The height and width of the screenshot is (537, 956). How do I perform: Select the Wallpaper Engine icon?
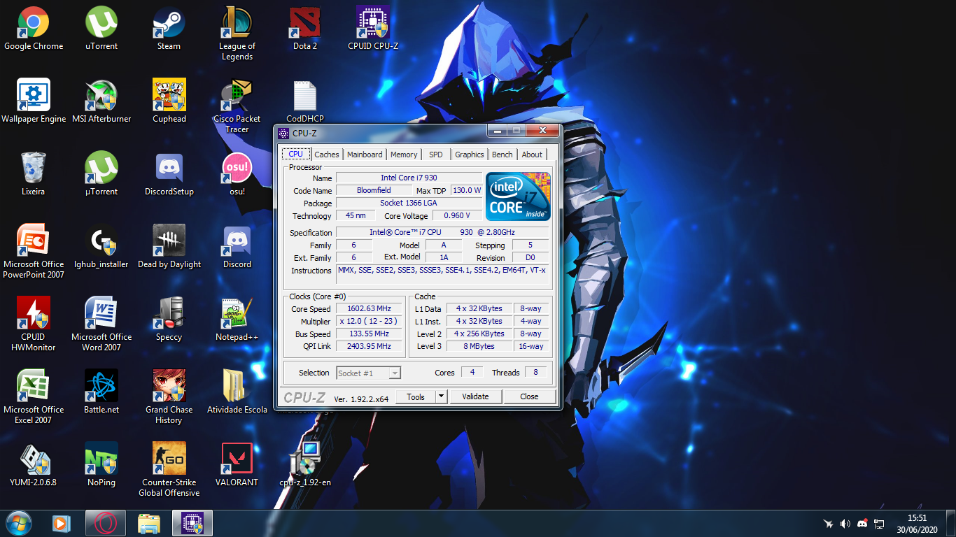34,102
